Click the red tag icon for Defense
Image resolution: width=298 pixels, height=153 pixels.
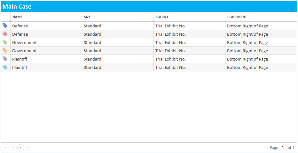(x=5, y=34)
